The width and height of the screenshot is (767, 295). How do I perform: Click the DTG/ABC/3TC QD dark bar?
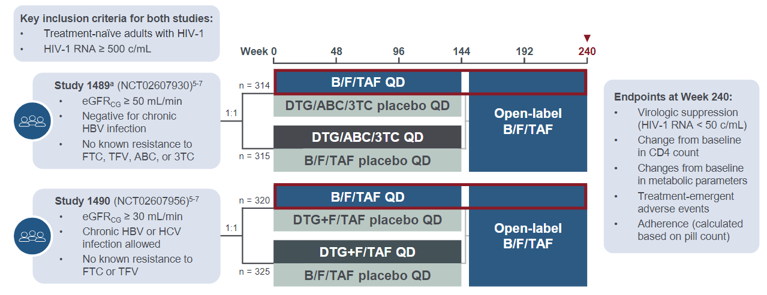click(368, 137)
